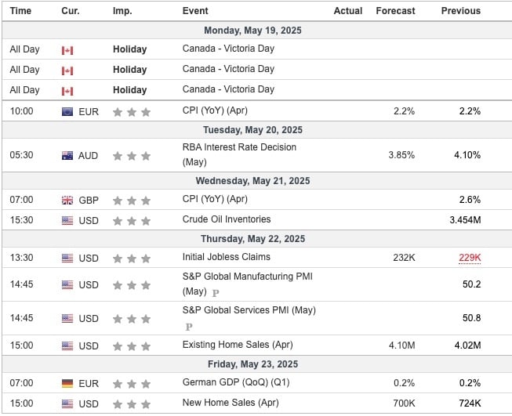Click the Wednesday, May 21, 2025 date header
512x416 pixels.
tap(252, 181)
